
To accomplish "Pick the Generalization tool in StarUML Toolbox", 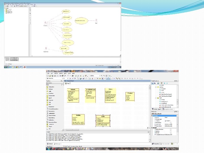I will click(x=51, y=116).
